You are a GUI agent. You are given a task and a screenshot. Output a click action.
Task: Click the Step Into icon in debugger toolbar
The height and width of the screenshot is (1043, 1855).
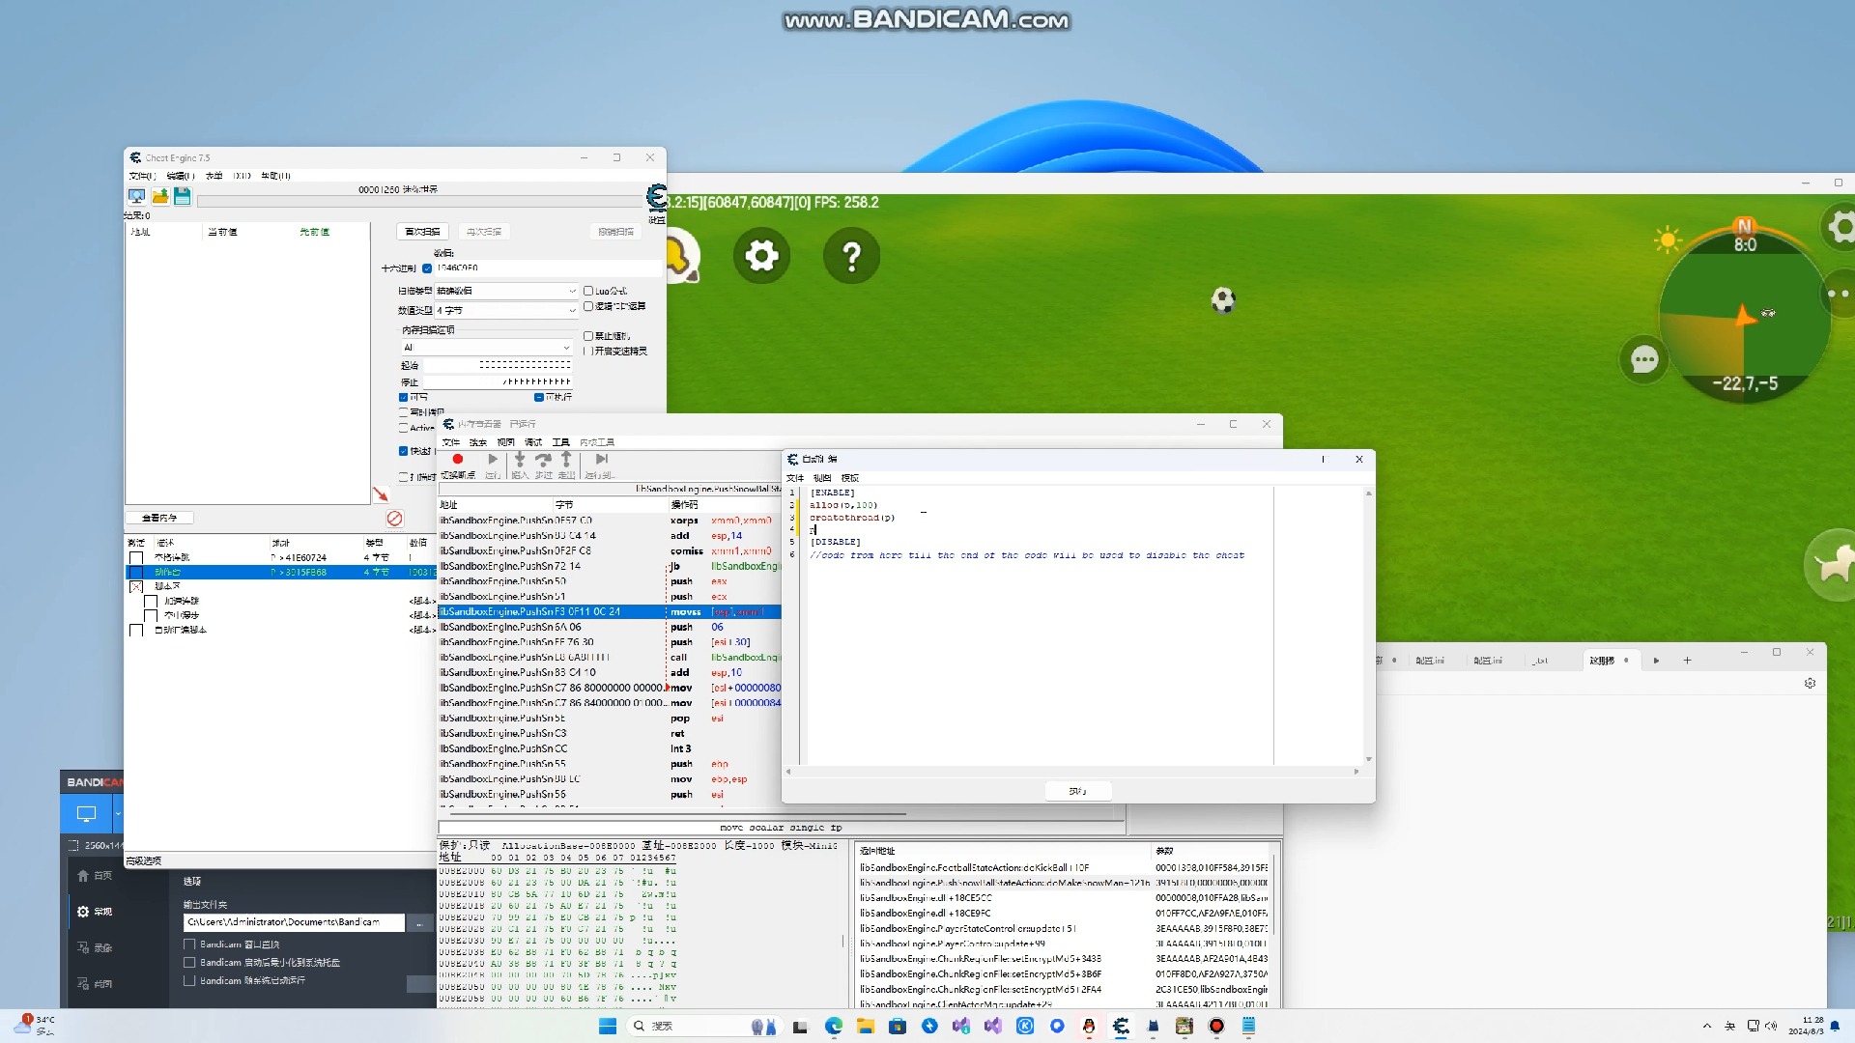point(520,460)
